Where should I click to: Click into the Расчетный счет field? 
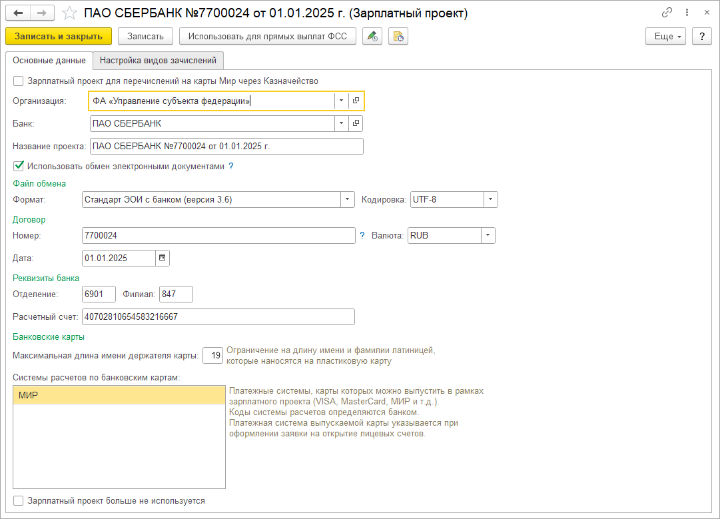(218, 316)
